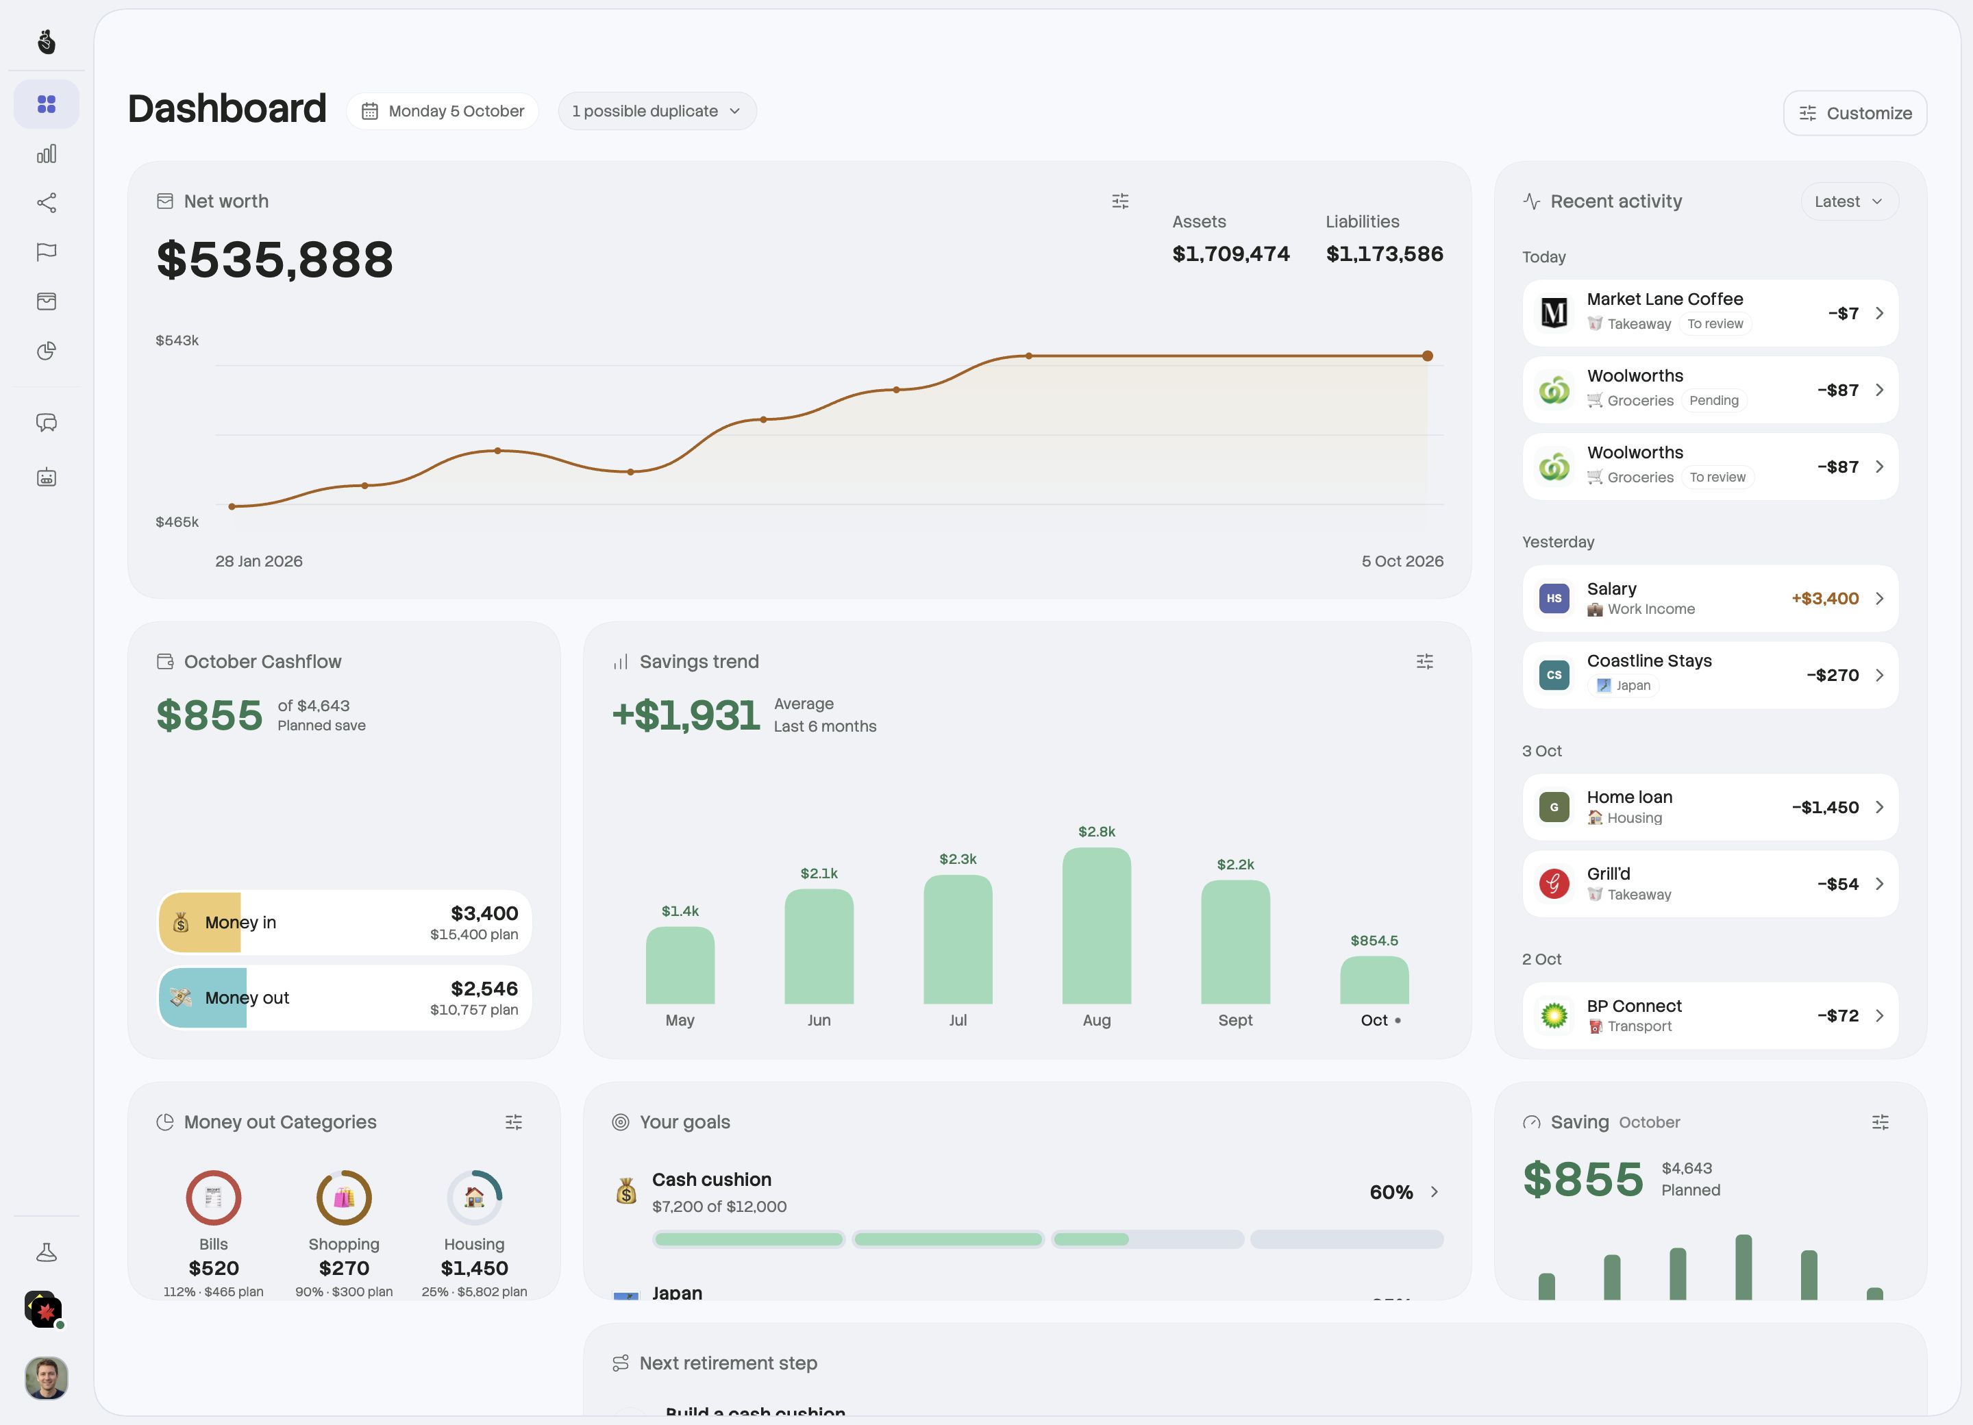Open the robot assistant sidebar icon
The height and width of the screenshot is (1425, 1973).
click(46, 477)
